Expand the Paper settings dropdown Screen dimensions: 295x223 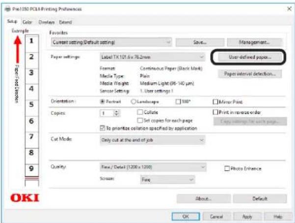coord(152,57)
